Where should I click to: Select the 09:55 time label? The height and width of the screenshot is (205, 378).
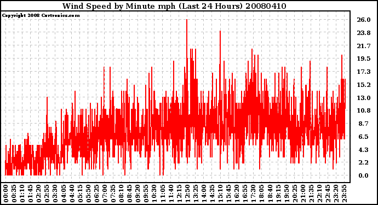[x=146, y=194]
